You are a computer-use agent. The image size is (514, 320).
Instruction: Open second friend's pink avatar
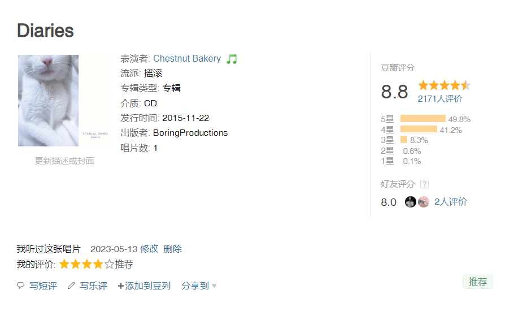pyautogui.click(x=424, y=202)
